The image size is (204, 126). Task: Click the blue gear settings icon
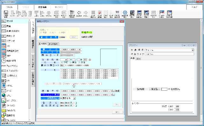point(125,14)
